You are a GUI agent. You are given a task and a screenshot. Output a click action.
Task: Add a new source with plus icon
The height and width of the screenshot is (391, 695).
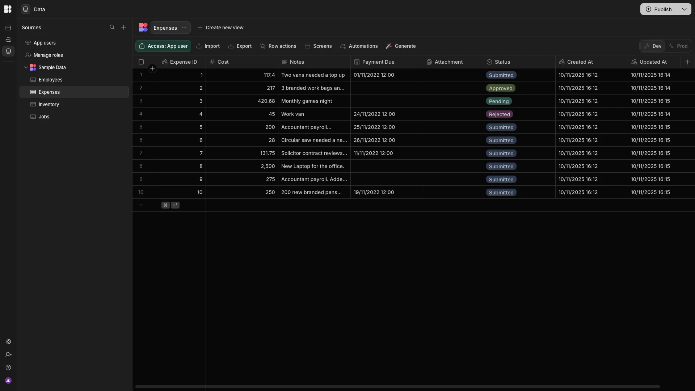[123, 27]
